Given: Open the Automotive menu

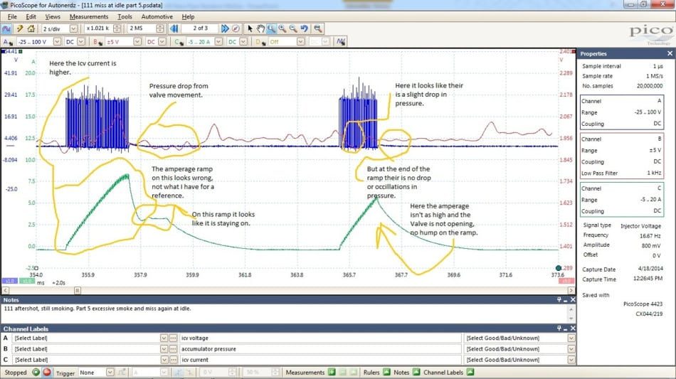Looking at the screenshot, I should click(x=157, y=16).
